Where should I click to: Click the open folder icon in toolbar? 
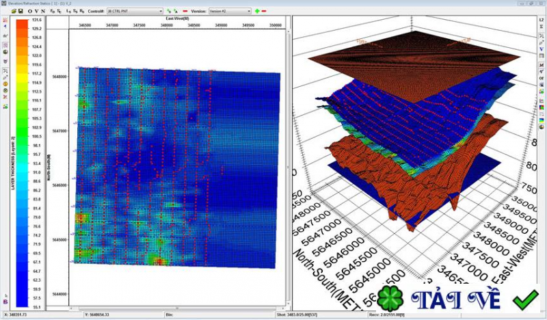pyautogui.click(x=13, y=12)
